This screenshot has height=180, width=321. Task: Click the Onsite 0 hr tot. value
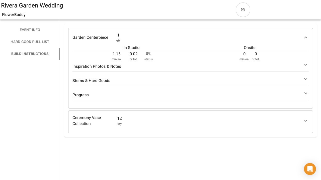coord(256,54)
